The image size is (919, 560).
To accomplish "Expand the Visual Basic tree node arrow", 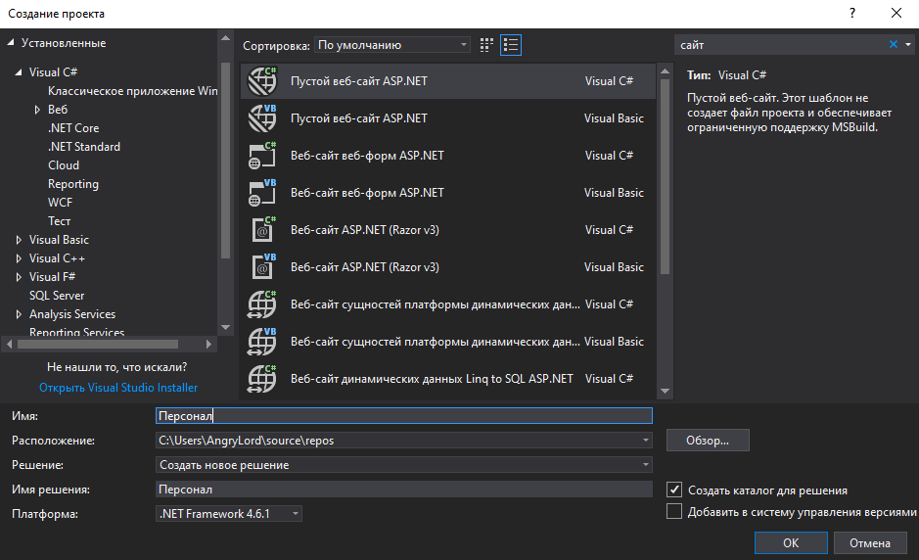I will tap(19, 240).
